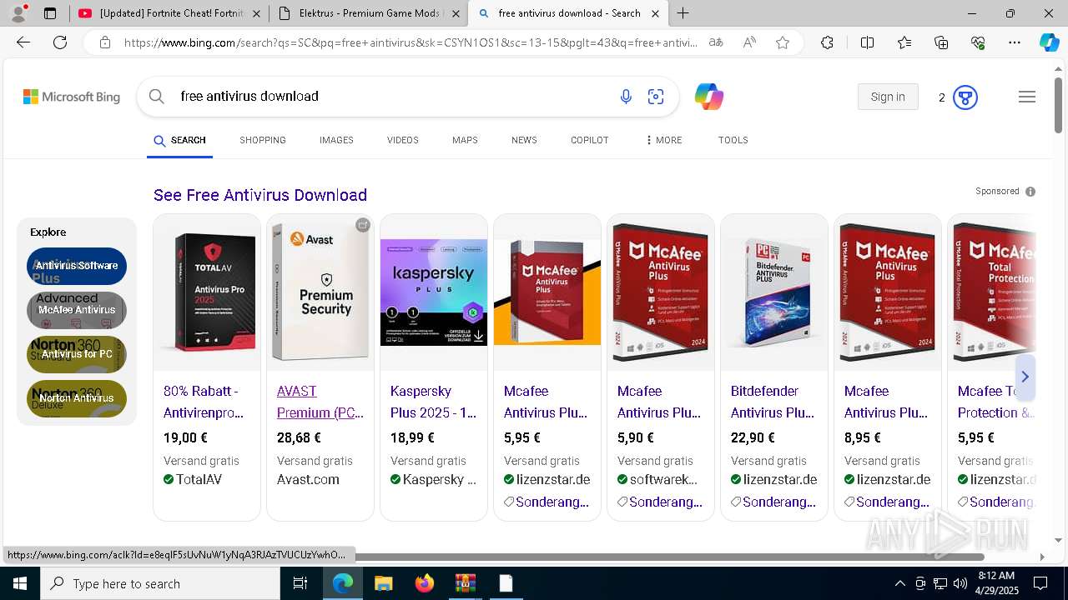
Task: Open the Bitdefender Antivirus Plus product image
Action: pos(774,292)
